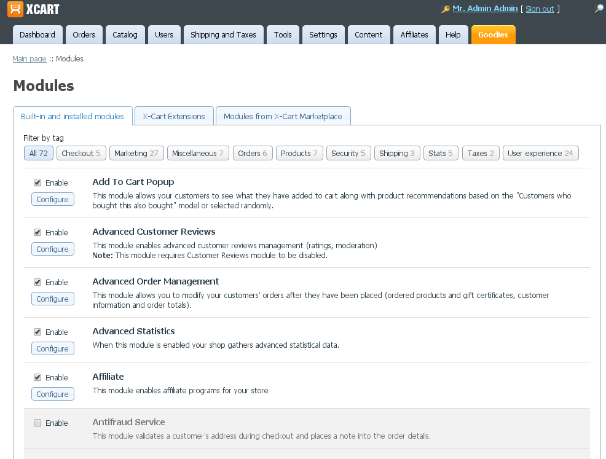Switch to Modules from X-Cart Marketplace tab
This screenshot has width=606, height=459.
click(283, 116)
